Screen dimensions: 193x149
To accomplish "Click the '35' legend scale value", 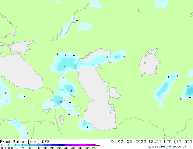I will 73,148.
